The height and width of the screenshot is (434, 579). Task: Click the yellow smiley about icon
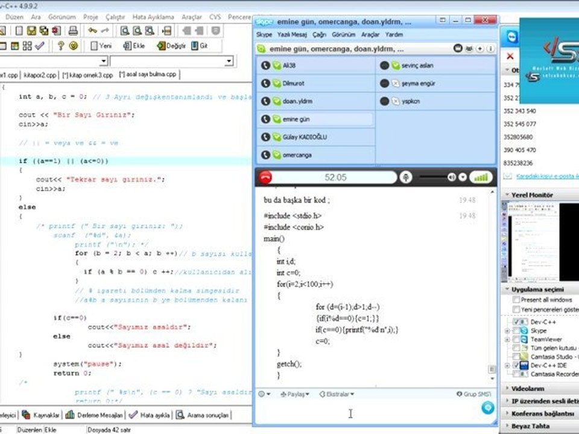[74, 46]
